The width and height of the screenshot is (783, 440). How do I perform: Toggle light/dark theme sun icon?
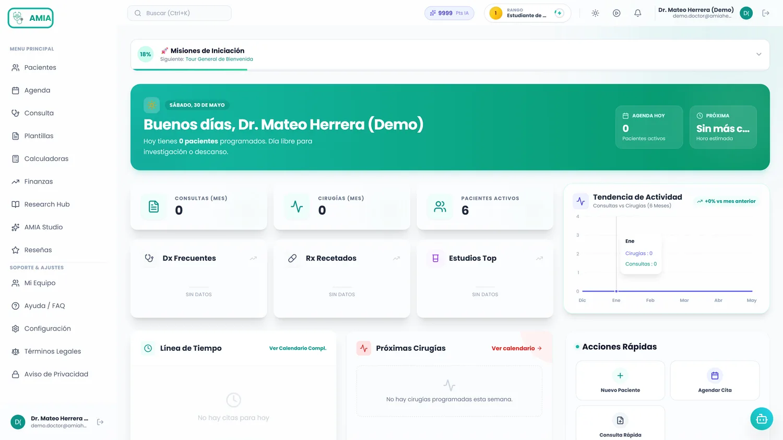595,13
